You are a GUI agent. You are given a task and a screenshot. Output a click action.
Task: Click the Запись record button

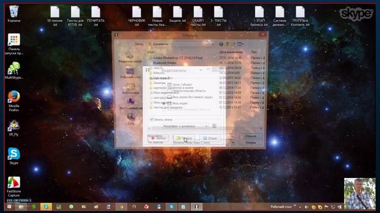point(159,138)
